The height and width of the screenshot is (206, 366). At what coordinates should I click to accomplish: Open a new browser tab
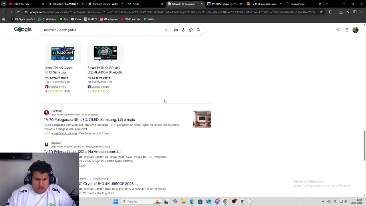coord(327,4)
